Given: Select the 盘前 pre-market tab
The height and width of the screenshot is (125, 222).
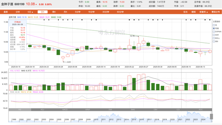Looking at the screenshot, I should (x=6, y=12).
